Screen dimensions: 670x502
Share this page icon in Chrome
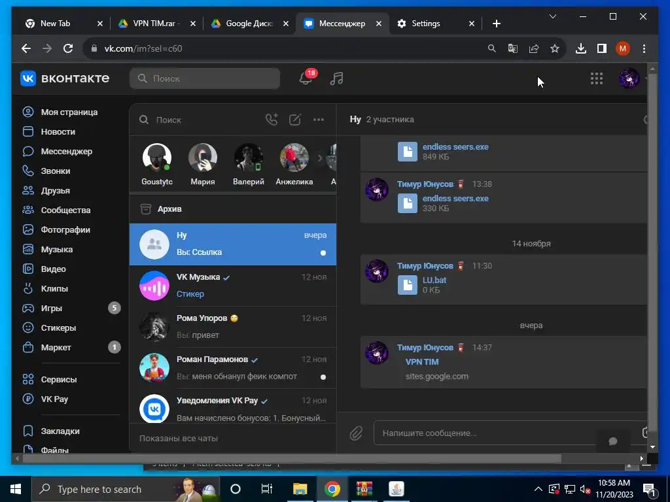pyautogui.click(x=534, y=48)
